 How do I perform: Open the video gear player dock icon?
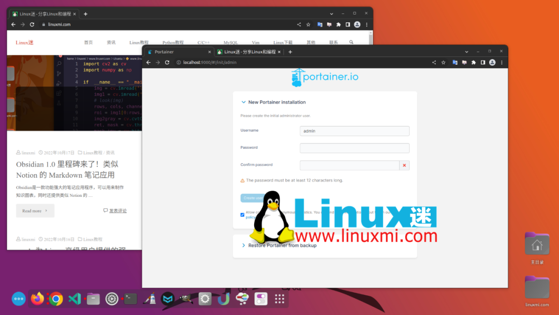112,298
